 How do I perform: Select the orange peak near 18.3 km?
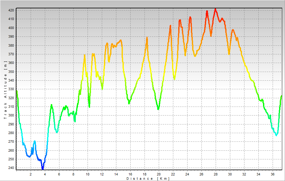147,38
